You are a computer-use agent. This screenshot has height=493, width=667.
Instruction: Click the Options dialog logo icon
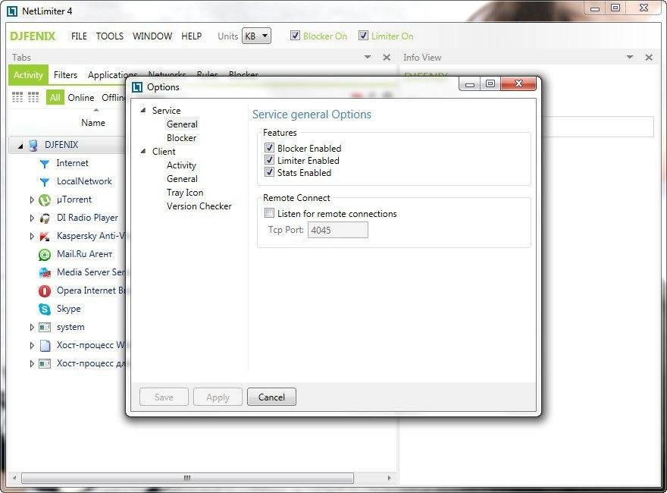coord(137,87)
